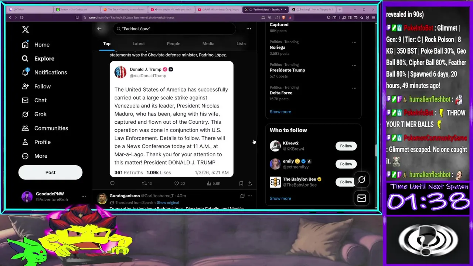The height and width of the screenshot is (266, 473).
Task: Share the post via the share icon
Action: (250, 183)
